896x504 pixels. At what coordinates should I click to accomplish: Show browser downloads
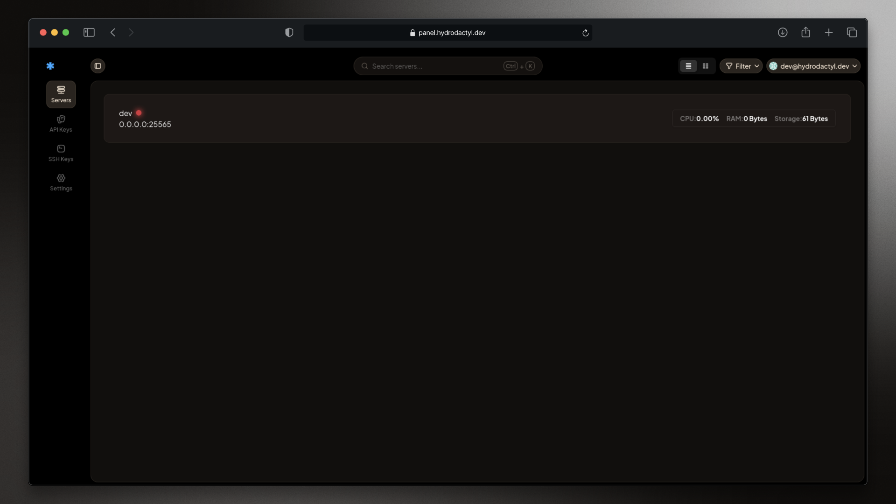point(783,32)
